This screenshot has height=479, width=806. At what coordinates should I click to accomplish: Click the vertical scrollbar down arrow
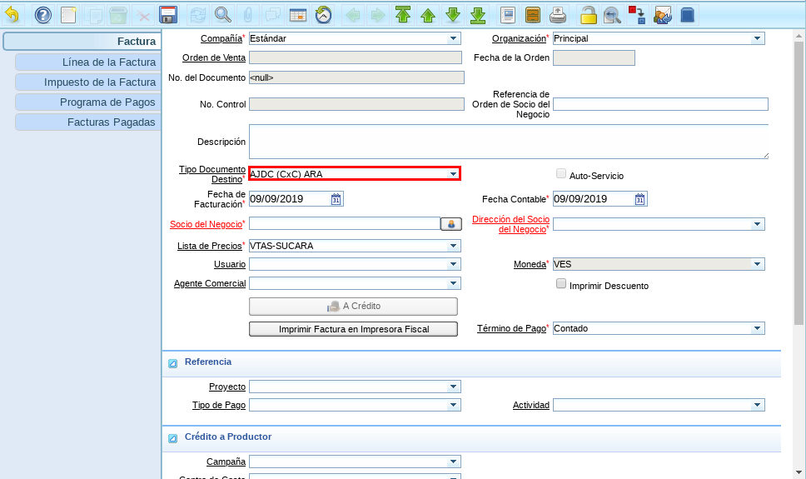pyautogui.click(x=799, y=472)
